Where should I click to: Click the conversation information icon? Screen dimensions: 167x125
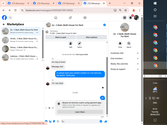tap(105, 25)
